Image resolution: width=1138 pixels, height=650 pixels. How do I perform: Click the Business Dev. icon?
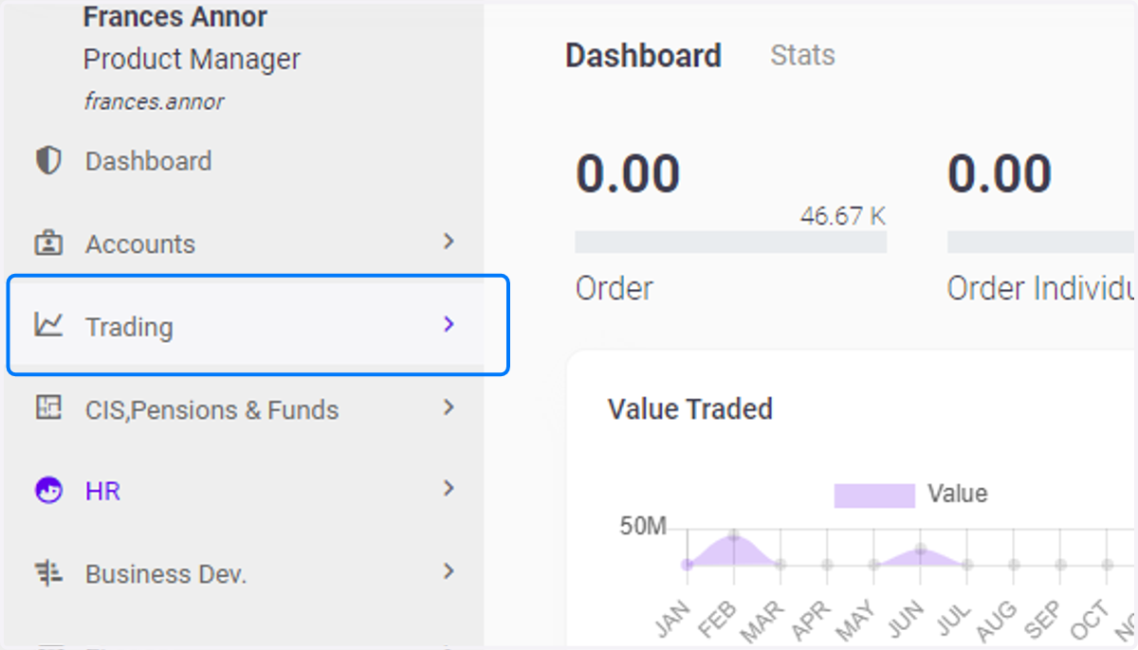click(x=48, y=573)
